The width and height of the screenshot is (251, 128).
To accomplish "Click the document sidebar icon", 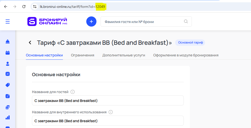I will click(x=8, y=96).
